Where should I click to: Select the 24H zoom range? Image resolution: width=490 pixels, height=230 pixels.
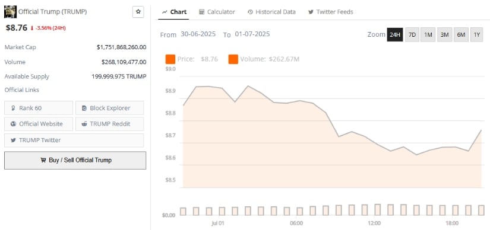point(395,34)
